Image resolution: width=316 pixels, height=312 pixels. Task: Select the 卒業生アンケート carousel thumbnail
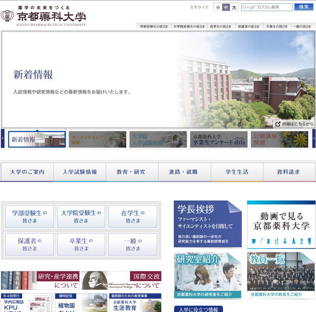click(219, 139)
